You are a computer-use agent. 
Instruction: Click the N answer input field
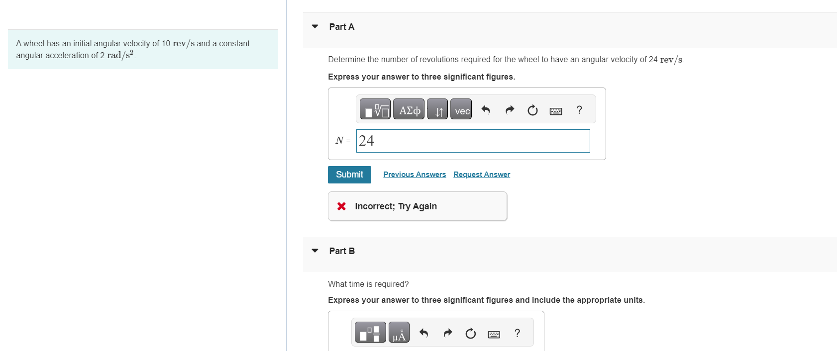[x=473, y=141]
